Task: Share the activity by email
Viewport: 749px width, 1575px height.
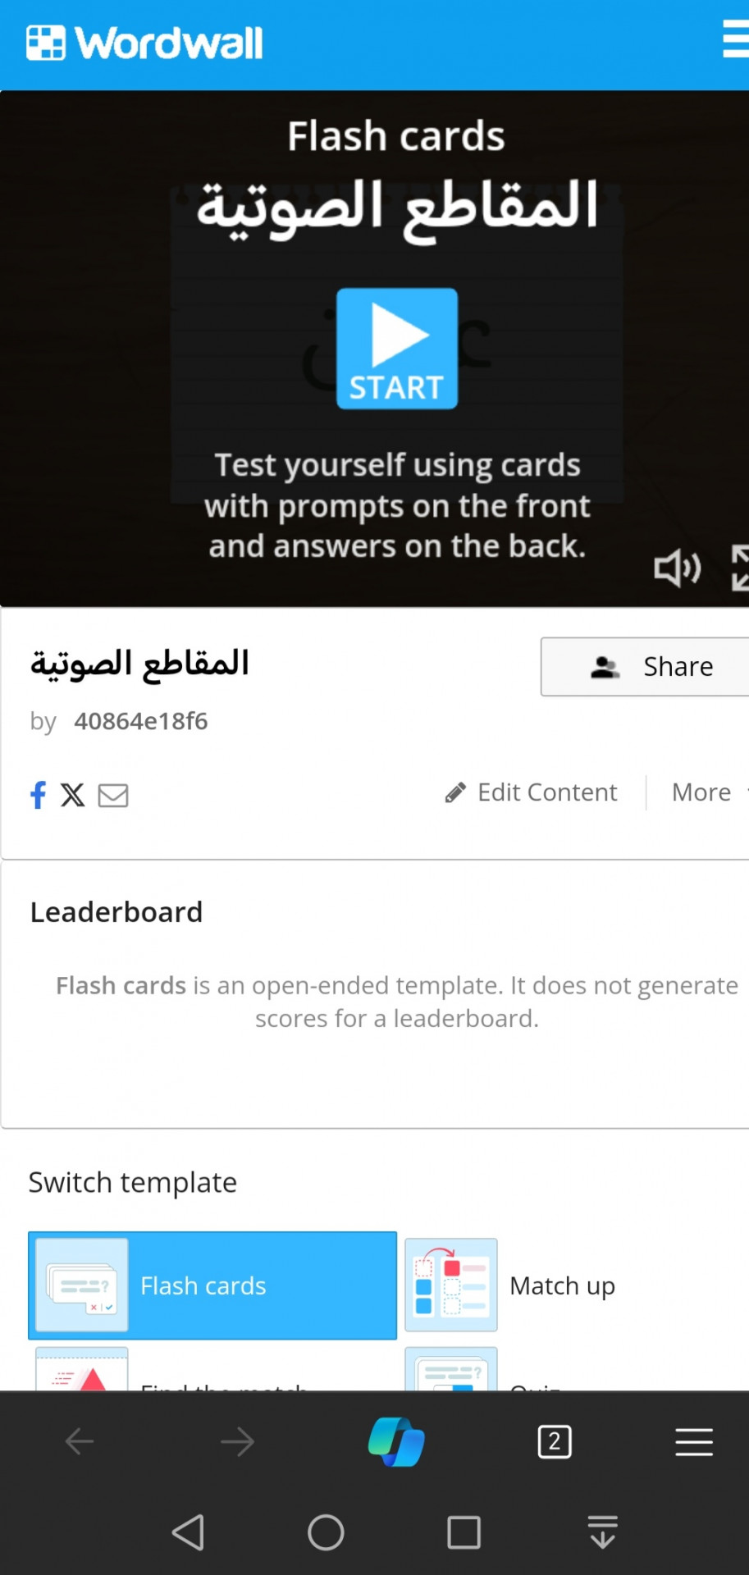Action: click(113, 795)
